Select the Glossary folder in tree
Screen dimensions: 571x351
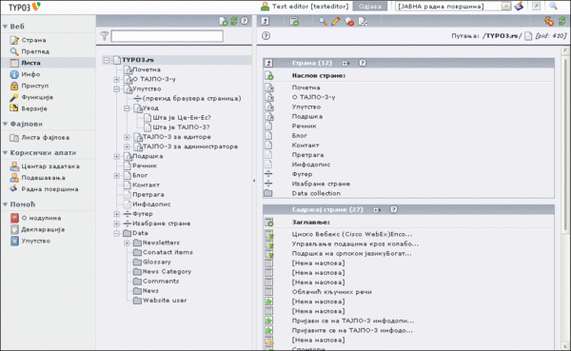click(x=157, y=262)
